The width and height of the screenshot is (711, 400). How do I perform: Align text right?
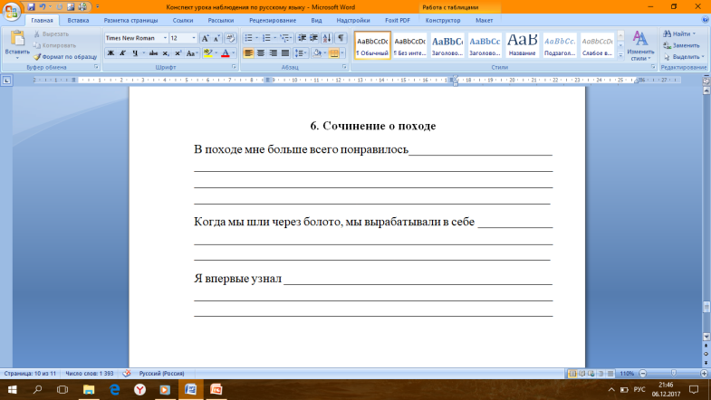[x=273, y=53]
